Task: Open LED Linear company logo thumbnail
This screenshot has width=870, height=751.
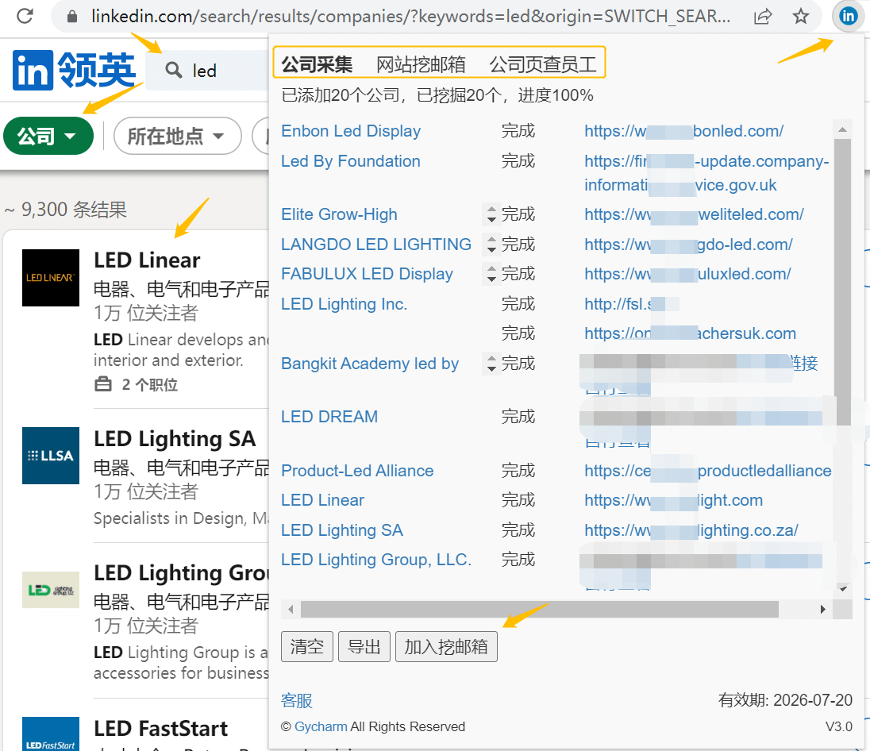Action: [51, 278]
